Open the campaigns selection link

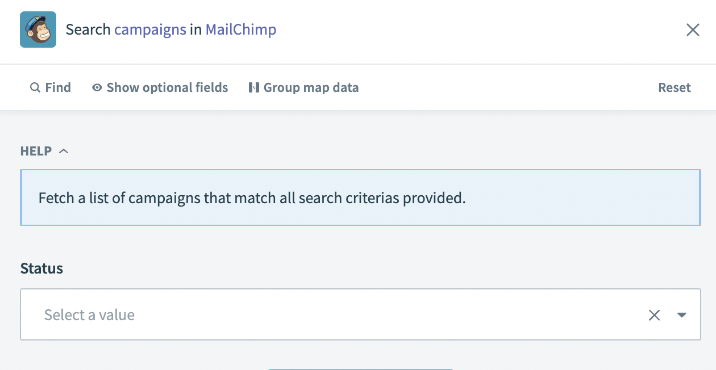(x=150, y=29)
